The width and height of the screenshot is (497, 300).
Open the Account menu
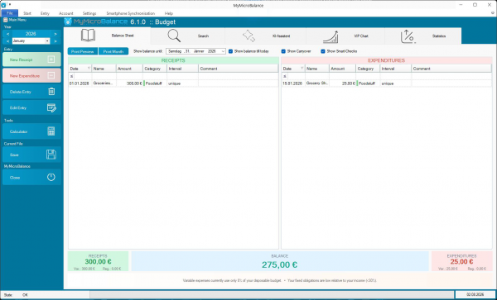click(x=66, y=13)
